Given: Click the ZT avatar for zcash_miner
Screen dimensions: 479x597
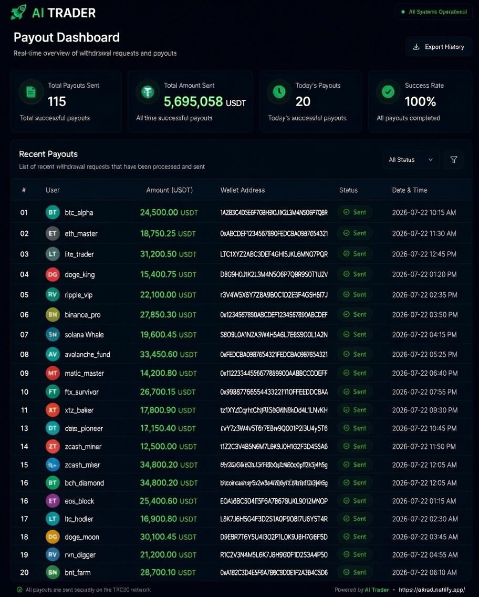Looking at the screenshot, I should pyautogui.click(x=53, y=447).
